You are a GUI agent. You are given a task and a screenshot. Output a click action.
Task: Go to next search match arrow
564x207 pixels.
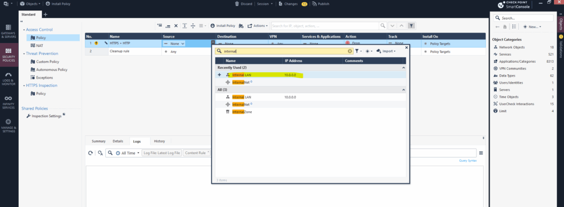coord(392,26)
